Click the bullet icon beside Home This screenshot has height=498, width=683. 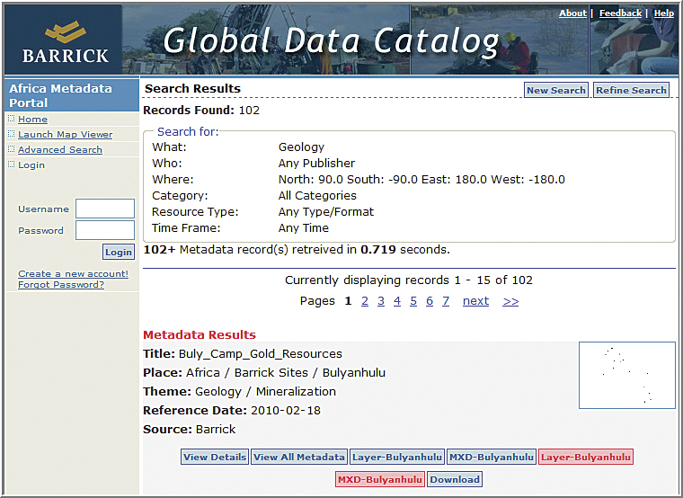coord(12,119)
